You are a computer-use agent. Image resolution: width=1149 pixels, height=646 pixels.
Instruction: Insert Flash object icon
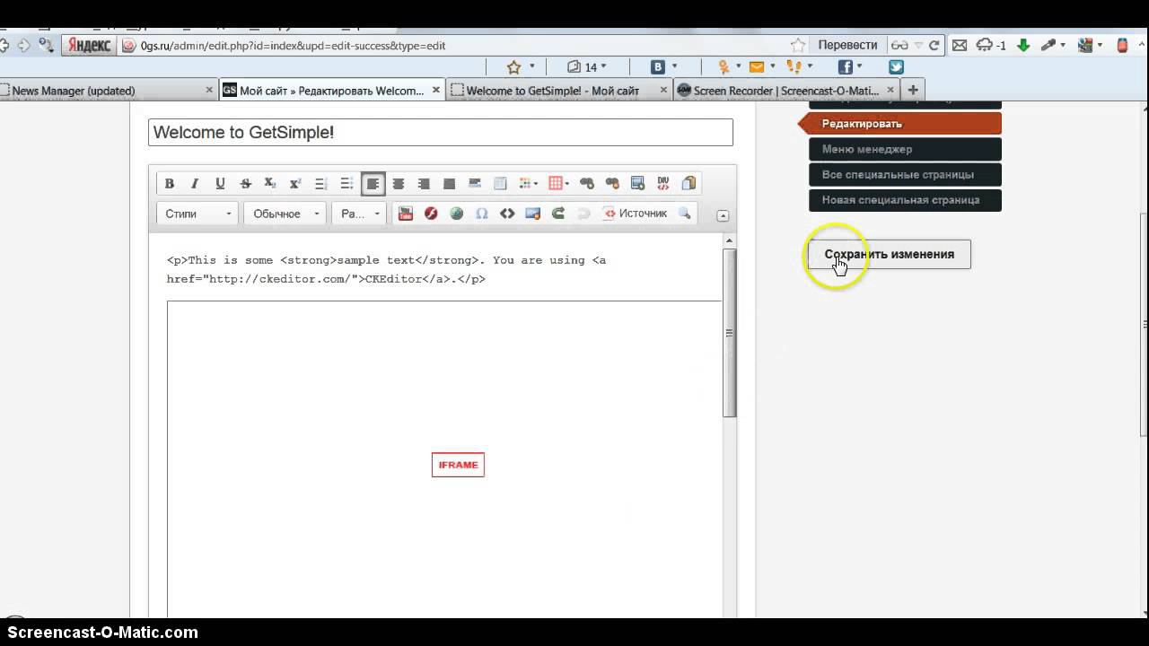click(431, 214)
